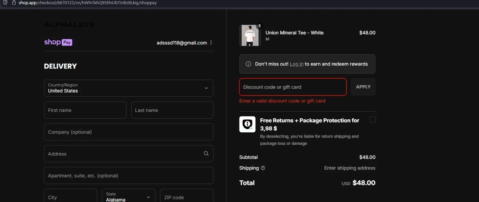This screenshot has width=479, height=202.
Task: Click the Union Mineral Tee - White title
Action: point(294,33)
